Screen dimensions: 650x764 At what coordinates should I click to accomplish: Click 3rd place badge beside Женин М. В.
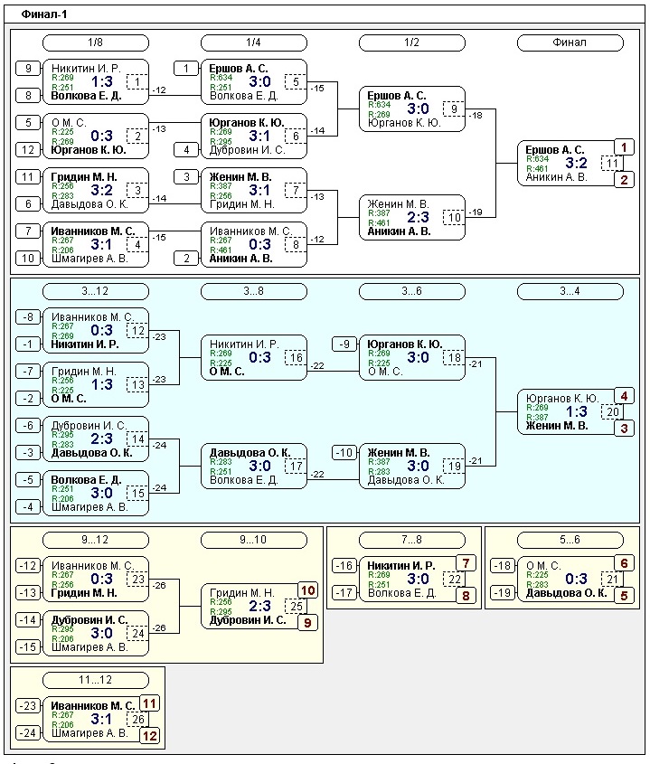(624, 429)
